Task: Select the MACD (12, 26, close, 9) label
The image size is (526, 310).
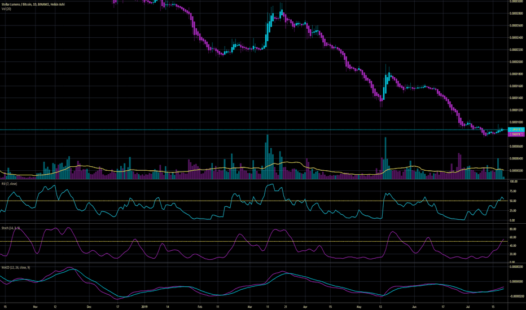Action: (16, 267)
